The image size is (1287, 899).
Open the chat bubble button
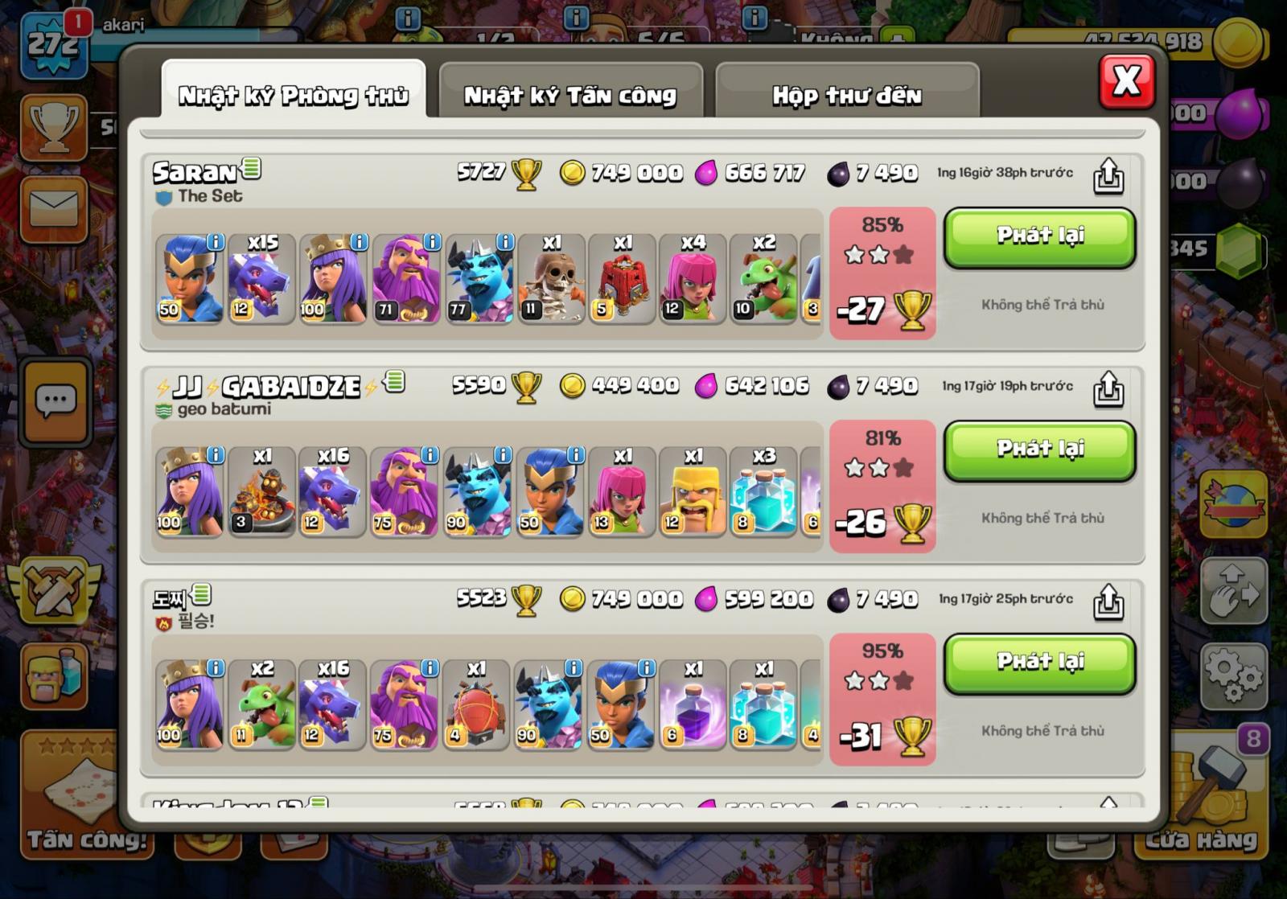pyautogui.click(x=56, y=401)
